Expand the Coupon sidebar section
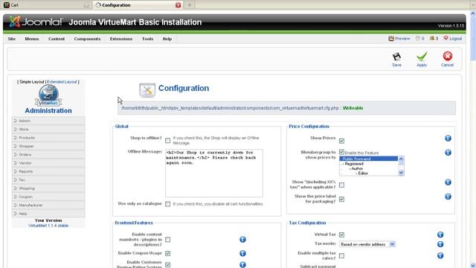The image size is (476, 268). coord(48,197)
